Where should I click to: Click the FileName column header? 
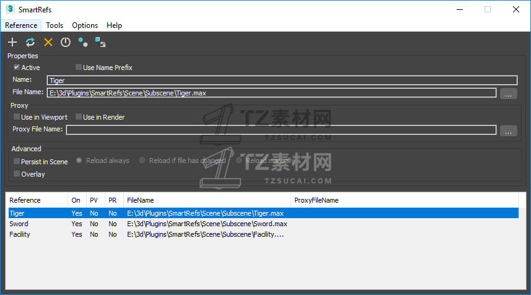tap(207, 200)
